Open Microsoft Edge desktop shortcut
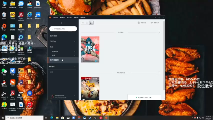The height and width of the screenshot is (120, 213). (4, 38)
